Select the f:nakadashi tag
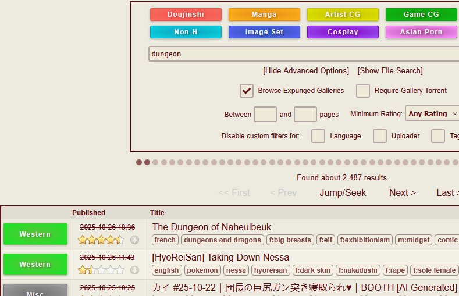The image size is (459, 296). pyautogui.click(x=358, y=270)
